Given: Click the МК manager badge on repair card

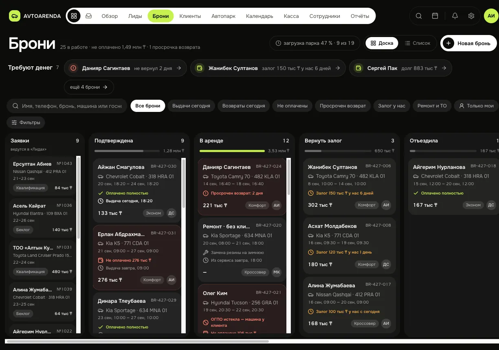Looking at the screenshot, I should click(x=277, y=272).
